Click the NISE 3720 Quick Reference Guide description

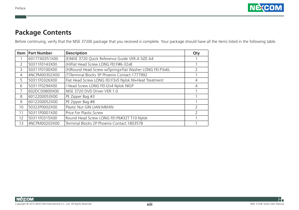point(109,59)
